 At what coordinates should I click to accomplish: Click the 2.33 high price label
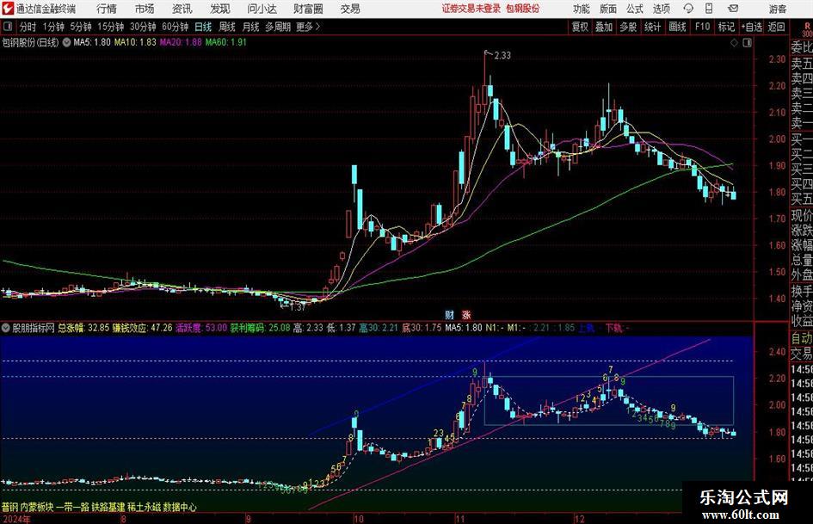tap(502, 55)
